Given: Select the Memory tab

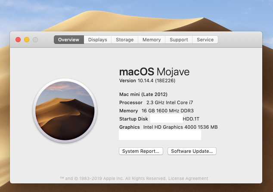Looking at the screenshot, I should (152, 40).
